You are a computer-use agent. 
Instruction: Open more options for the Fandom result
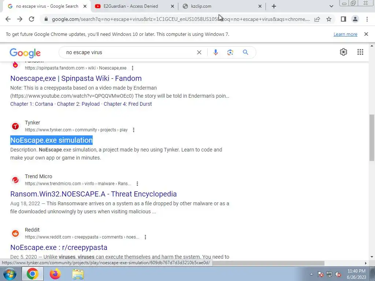pyautogui.click(x=133, y=68)
